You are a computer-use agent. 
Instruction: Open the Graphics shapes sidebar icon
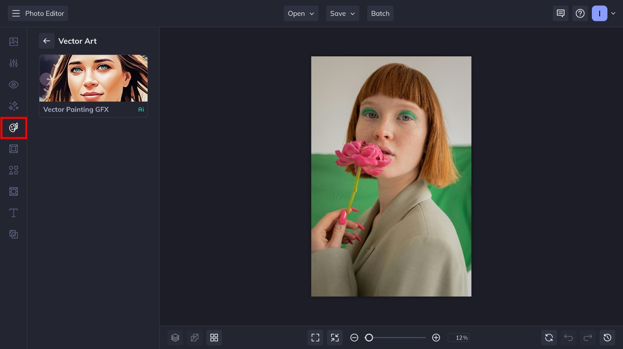click(14, 170)
